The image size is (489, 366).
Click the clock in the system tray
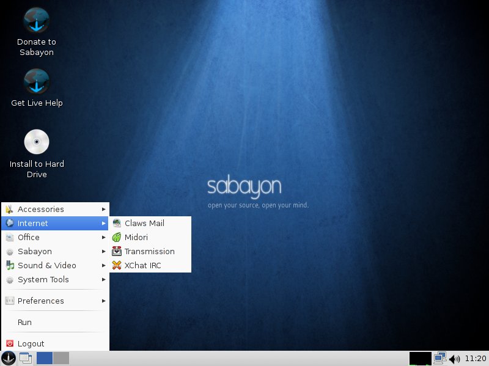tap(476, 359)
